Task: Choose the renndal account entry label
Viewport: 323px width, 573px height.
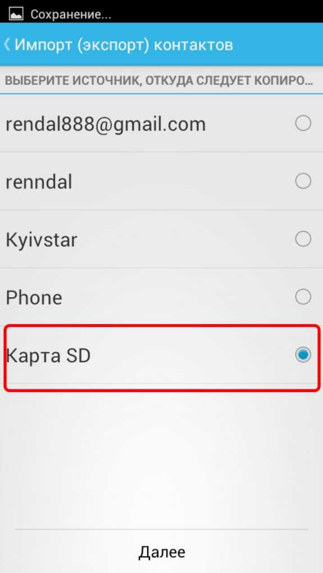Action: tap(39, 181)
